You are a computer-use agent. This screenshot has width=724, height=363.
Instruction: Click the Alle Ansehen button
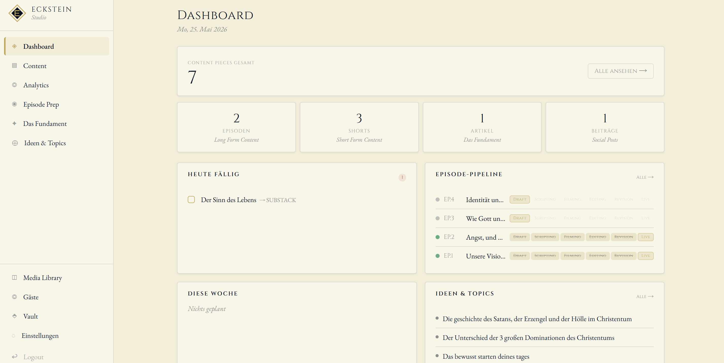point(620,71)
